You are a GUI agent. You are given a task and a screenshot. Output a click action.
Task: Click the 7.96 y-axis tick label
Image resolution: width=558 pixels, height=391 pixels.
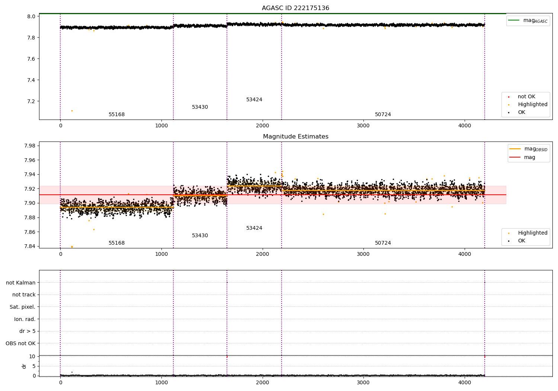click(x=30, y=160)
